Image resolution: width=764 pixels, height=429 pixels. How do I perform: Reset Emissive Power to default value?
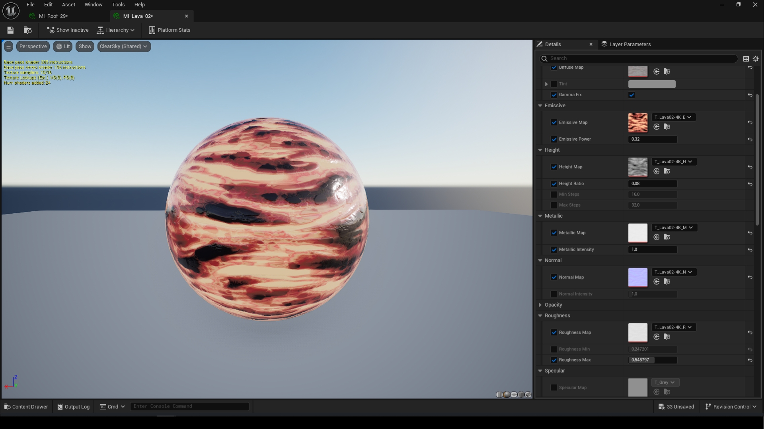[750, 139]
